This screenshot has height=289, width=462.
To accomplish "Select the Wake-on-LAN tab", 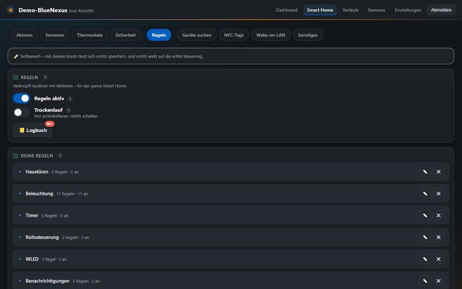I will tap(271, 35).
